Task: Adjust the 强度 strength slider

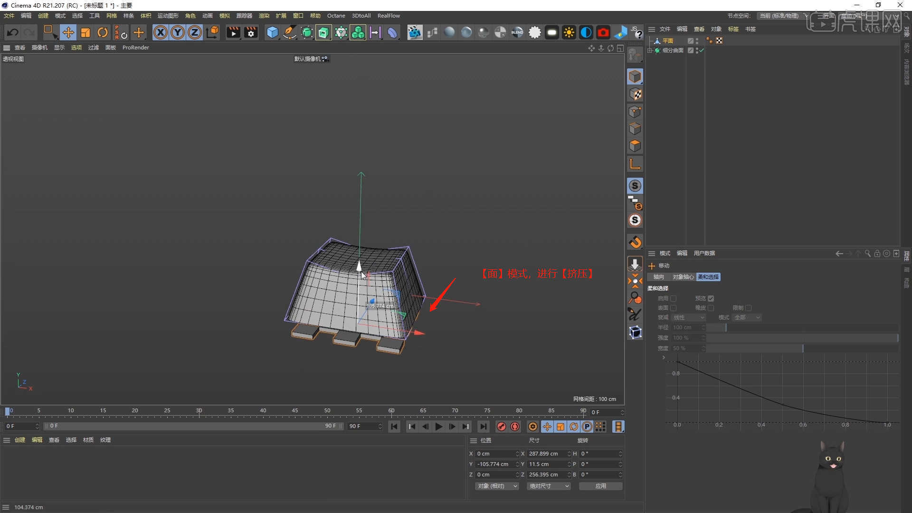Action: [803, 338]
